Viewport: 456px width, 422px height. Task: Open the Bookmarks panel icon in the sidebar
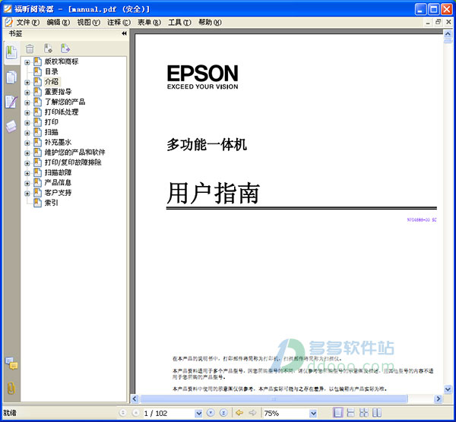(11, 52)
